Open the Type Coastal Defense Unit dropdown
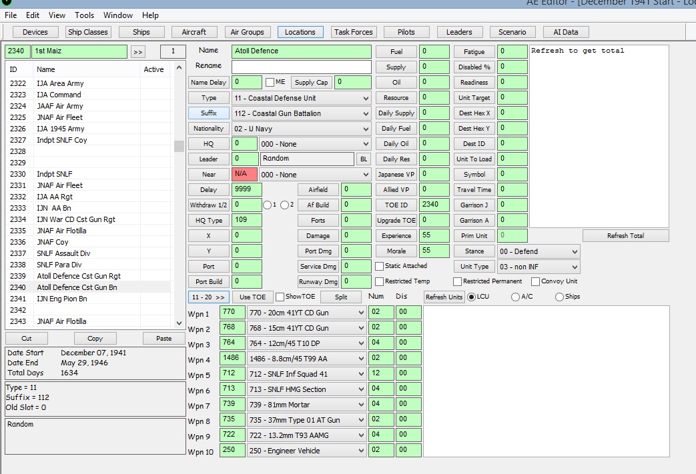The height and width of the screenshot is (474, 696). (x=302, y=98)
